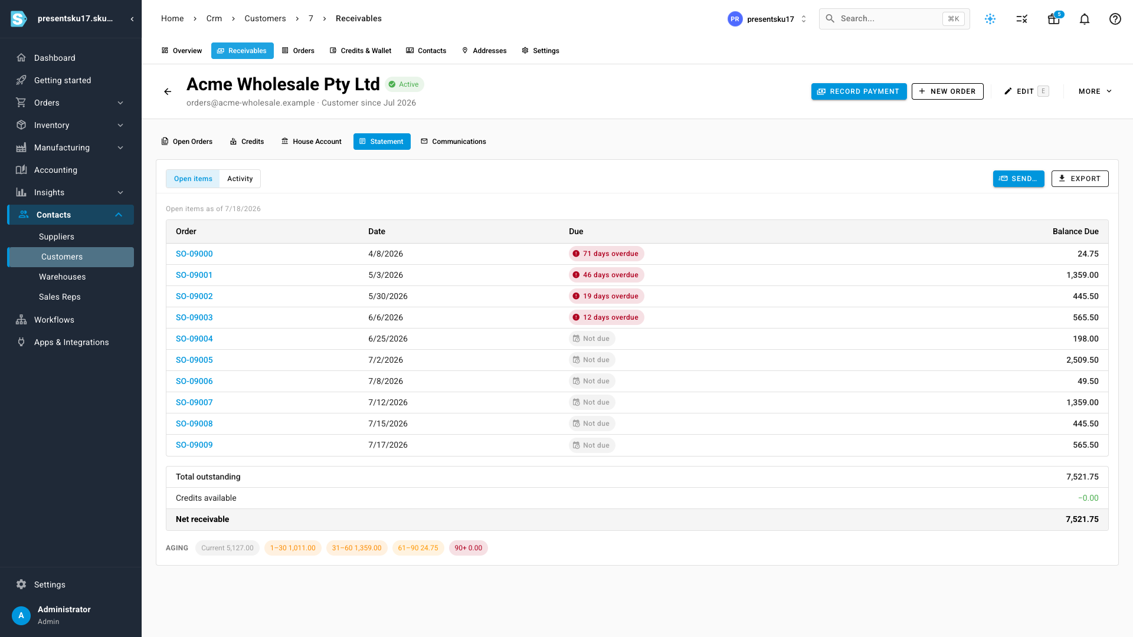1133x637 pixels.
Task: Open the Credits sub-tab
Action: point(247,142)
